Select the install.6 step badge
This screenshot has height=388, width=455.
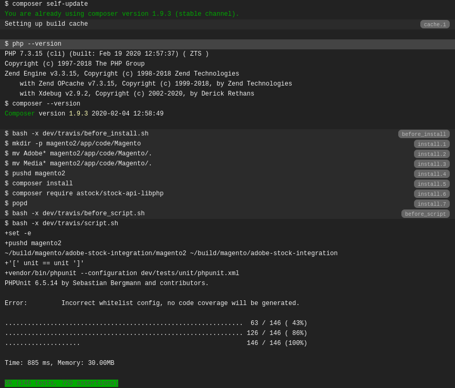pos(431,194)
